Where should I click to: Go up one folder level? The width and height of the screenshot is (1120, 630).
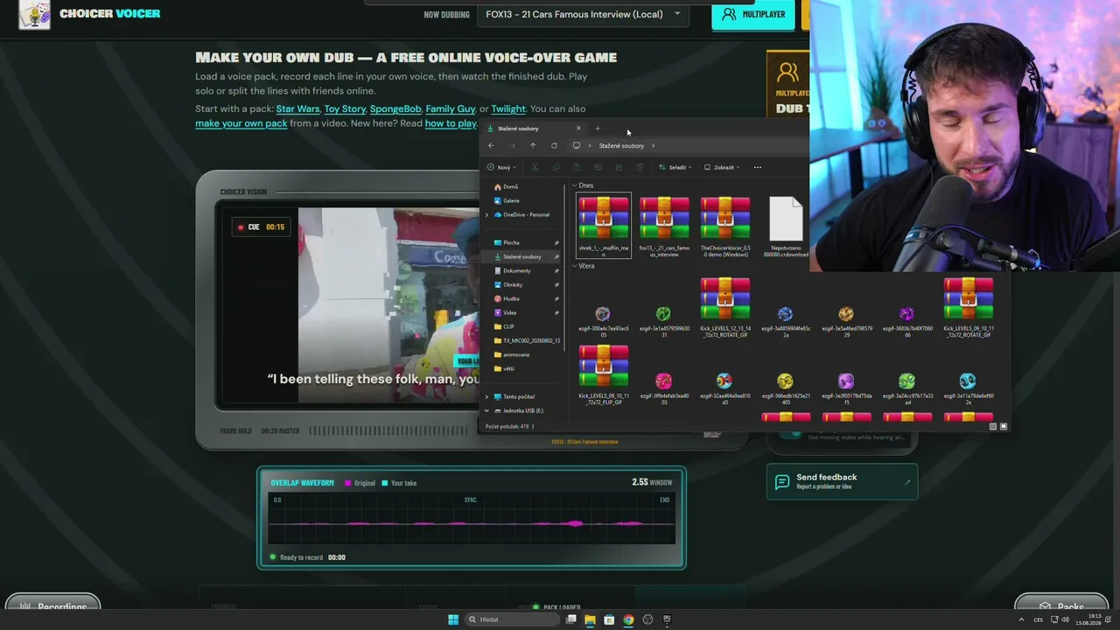[533, 145]
